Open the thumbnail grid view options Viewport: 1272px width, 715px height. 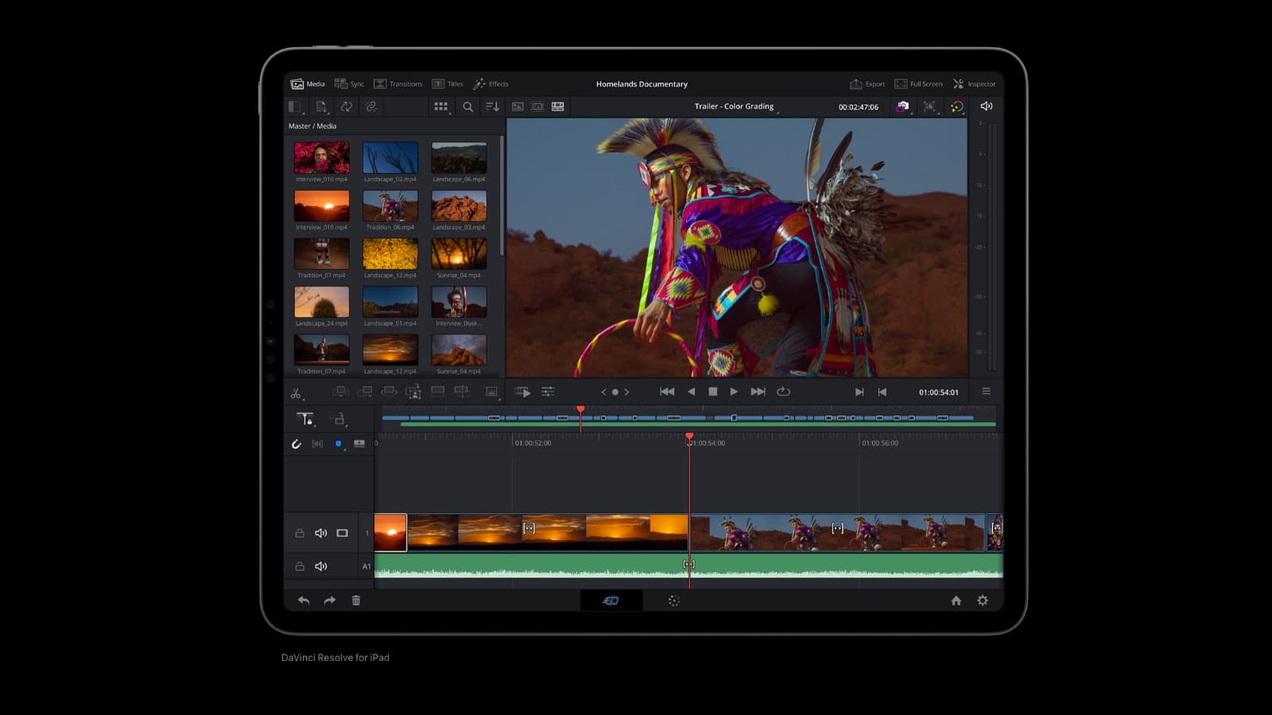click(441, 106)
